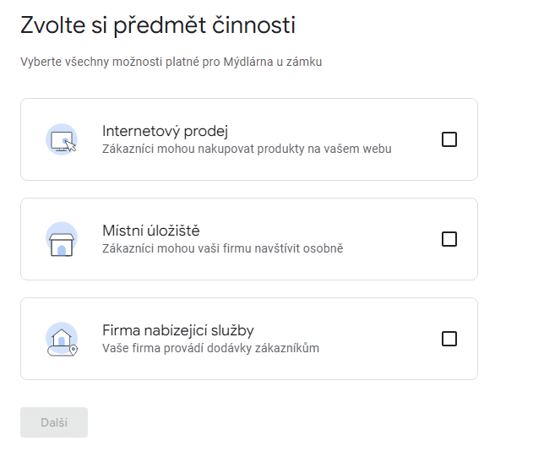
Task: Tick the Místní úložiště checkbox
Action: [x=449, y=239]
